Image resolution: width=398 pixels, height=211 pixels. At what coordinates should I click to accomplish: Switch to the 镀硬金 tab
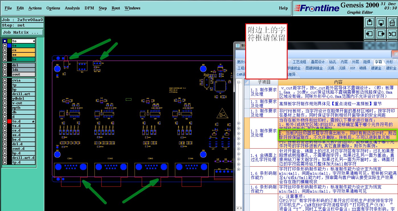[x=376, y=68]
